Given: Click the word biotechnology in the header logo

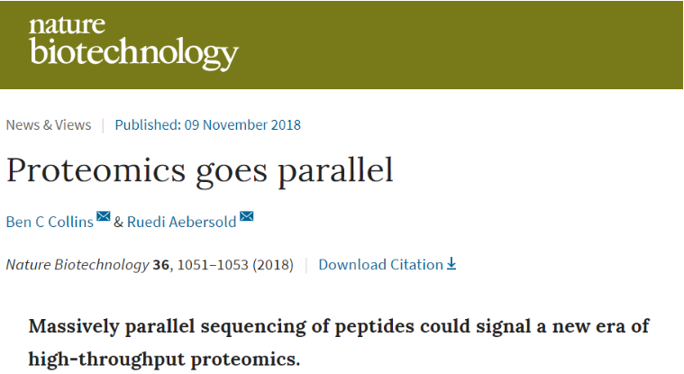Looking at the screenshot, I should [x=133, y=56].
